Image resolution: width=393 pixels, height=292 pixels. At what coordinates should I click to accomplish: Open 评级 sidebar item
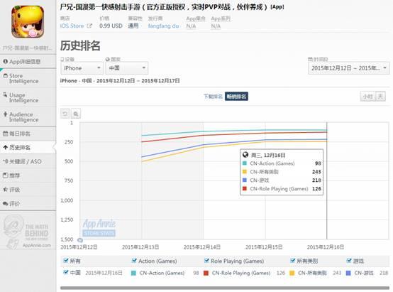pos(28,190)
